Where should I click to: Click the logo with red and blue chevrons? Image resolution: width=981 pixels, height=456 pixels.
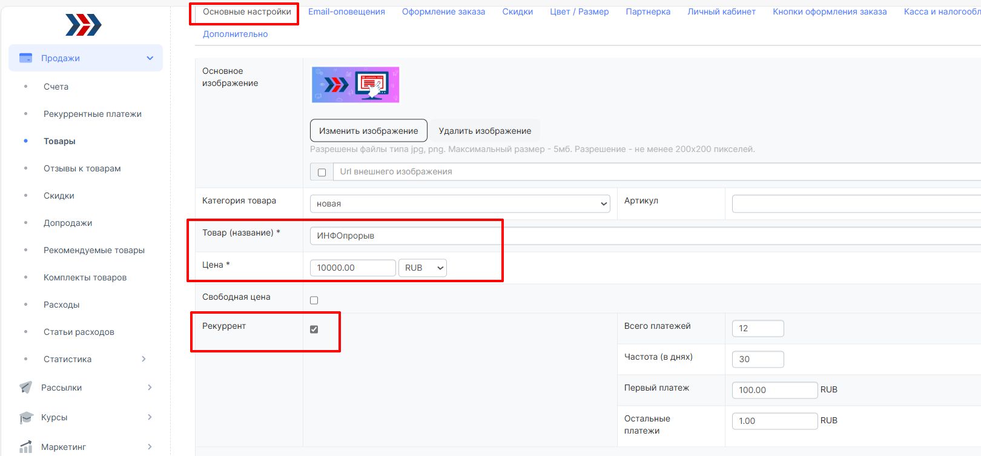pyautogui.click(x=84, y=25)
